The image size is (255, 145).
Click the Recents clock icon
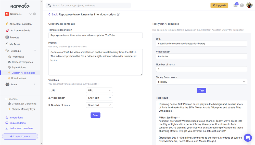(6, 99)
